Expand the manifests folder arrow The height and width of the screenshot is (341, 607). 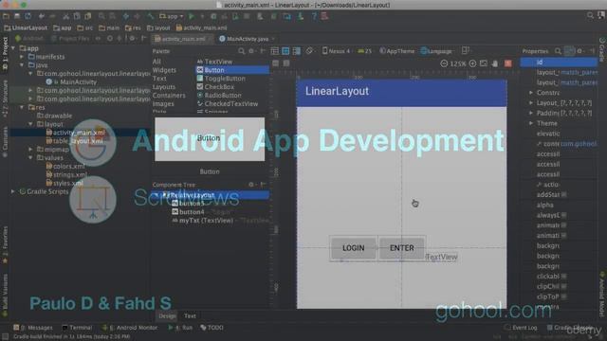point(22,57)
